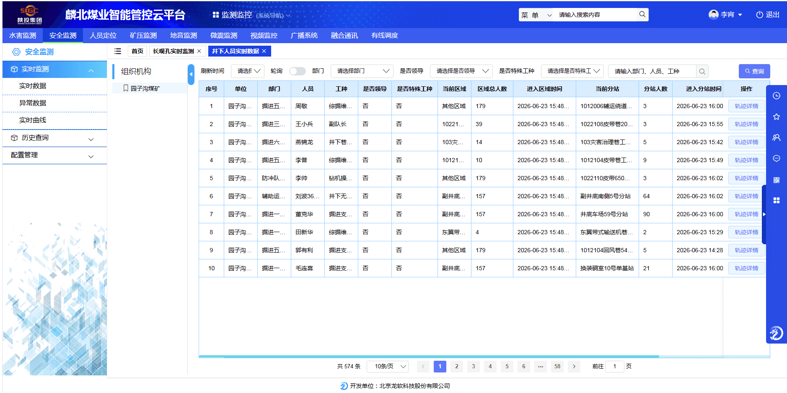The height and width of the screenshot is (393, 787).
Task: Switch to 广播系统 tab
Action: [x=304, y=36]
